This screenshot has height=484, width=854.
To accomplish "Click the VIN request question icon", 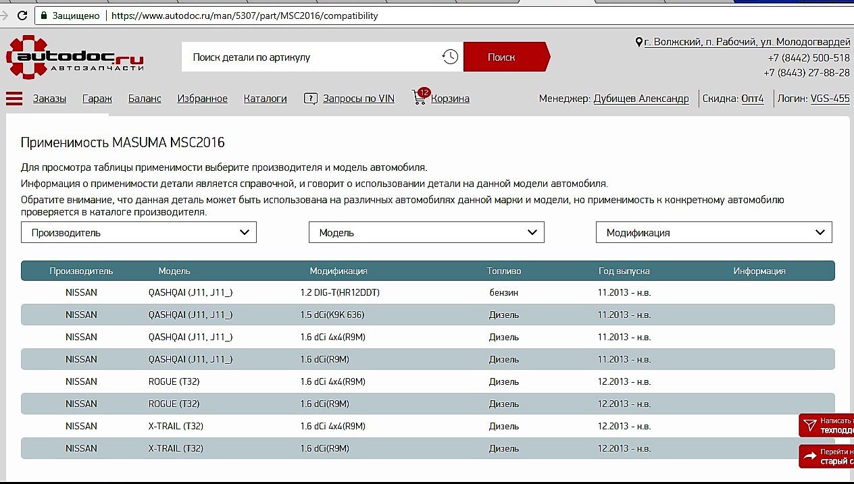I will tap(311, 99).
